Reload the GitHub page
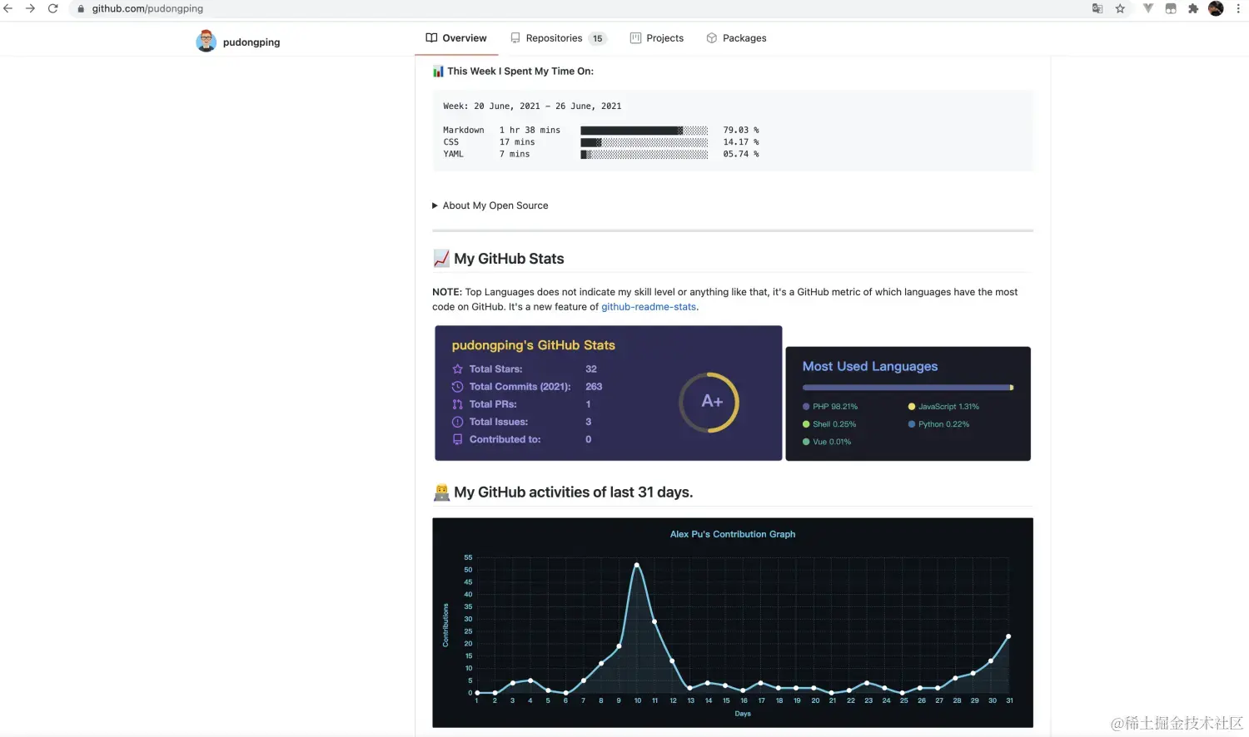 click(x=52, y=8)
